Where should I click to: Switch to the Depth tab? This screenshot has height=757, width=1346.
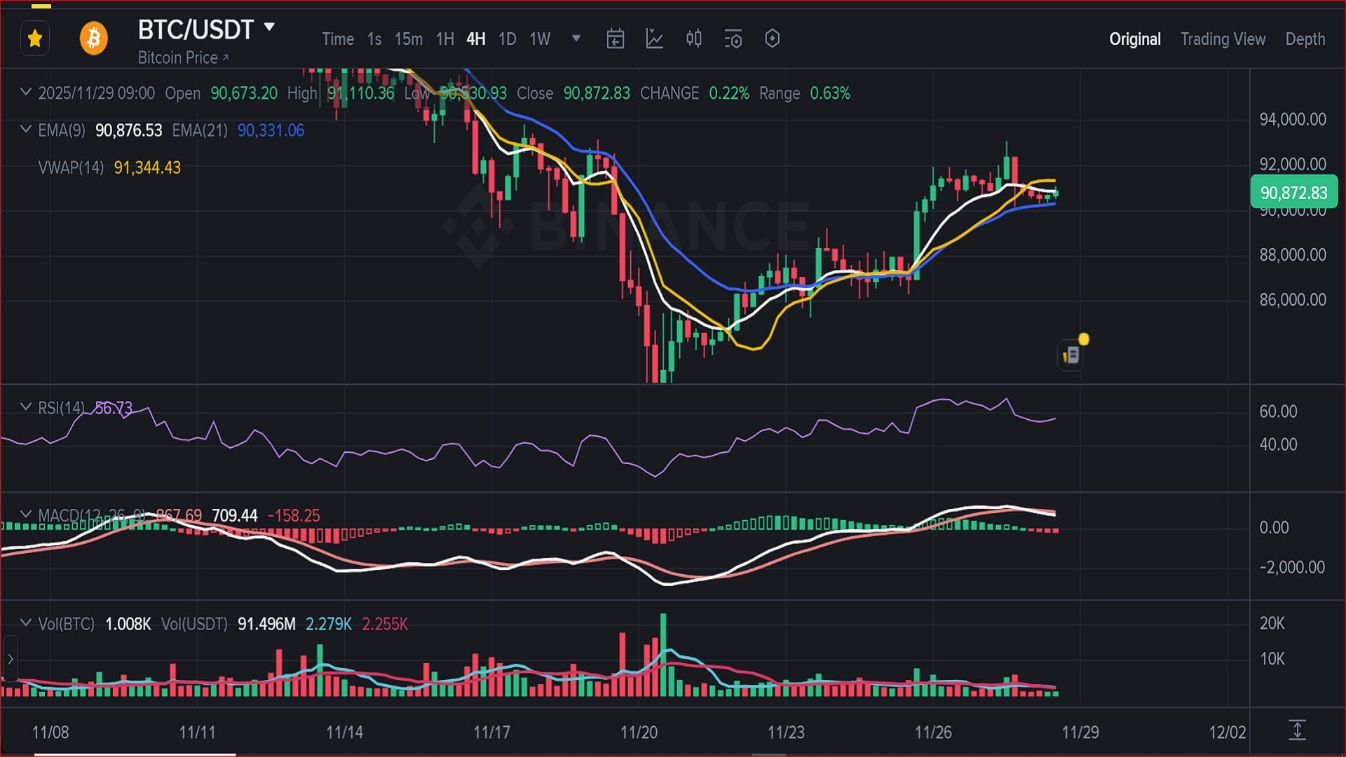1305,39
